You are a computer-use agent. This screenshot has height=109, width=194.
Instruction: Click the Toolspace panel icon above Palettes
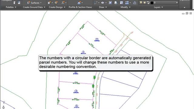[14, 3]
